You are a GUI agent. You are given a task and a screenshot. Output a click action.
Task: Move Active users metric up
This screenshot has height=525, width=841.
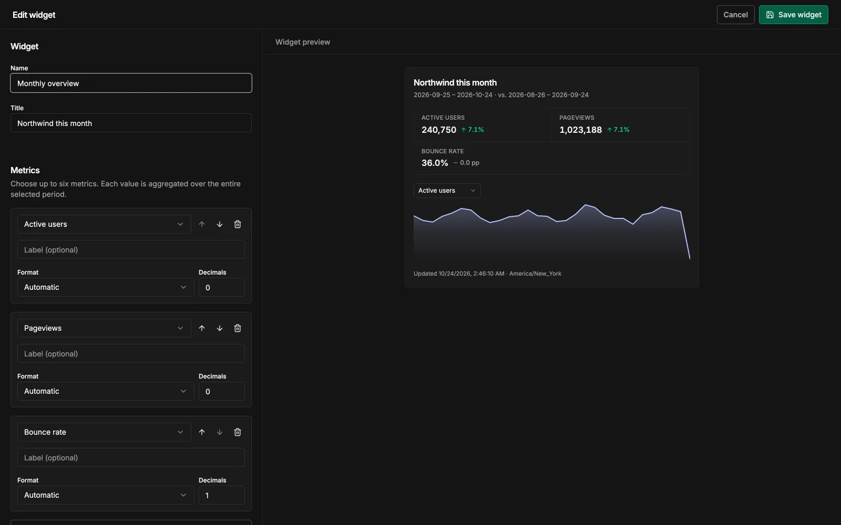[x=202, y=224]
